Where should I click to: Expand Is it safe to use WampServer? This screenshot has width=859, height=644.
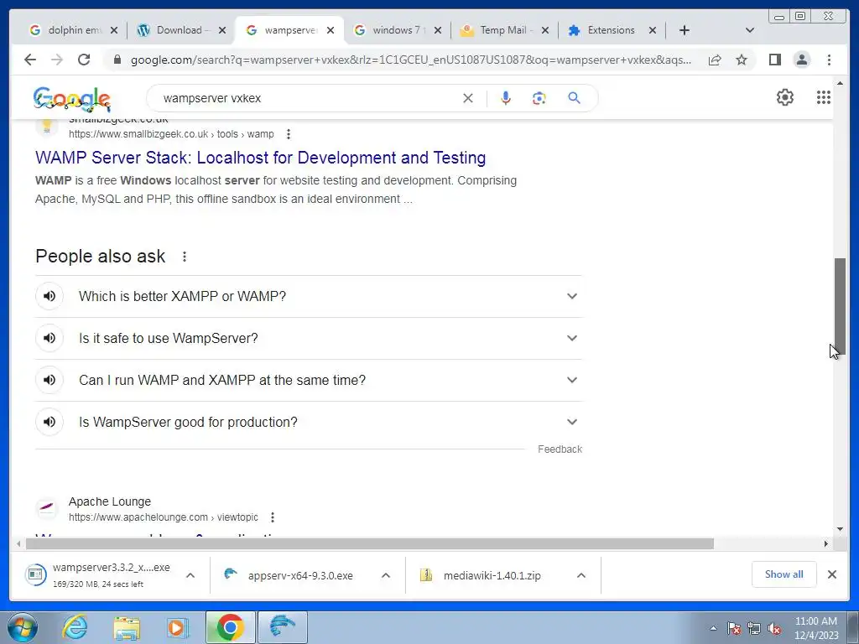click(572, 338)
